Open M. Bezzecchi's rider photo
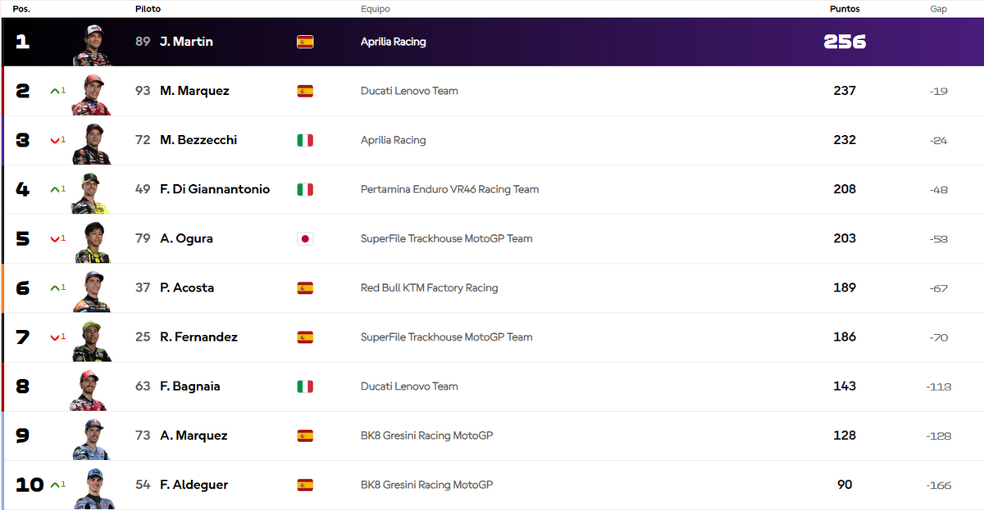 pyautogui.click(x=91, y=143)
